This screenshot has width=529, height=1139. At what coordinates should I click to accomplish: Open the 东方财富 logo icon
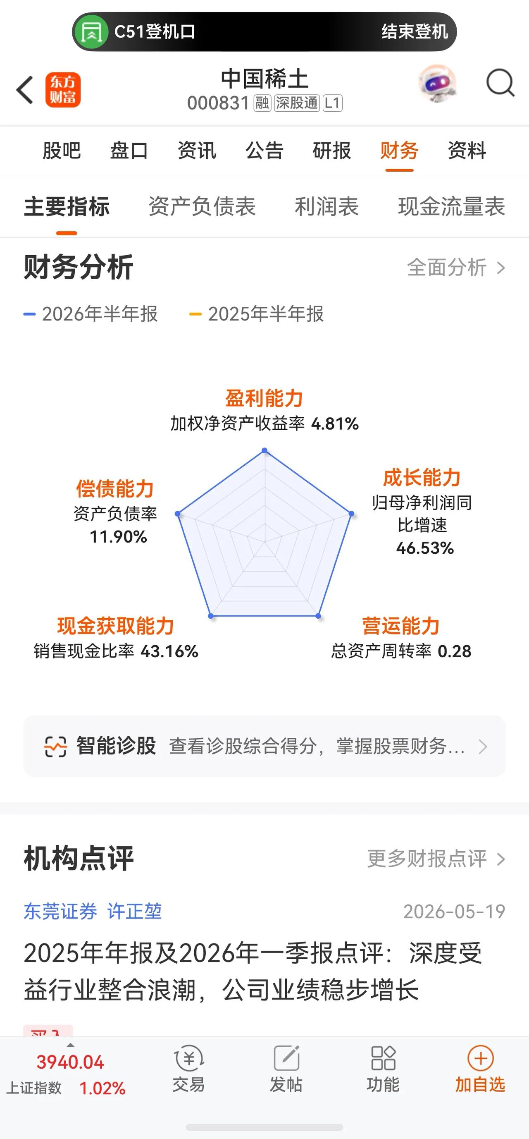(x=63, y=90)
